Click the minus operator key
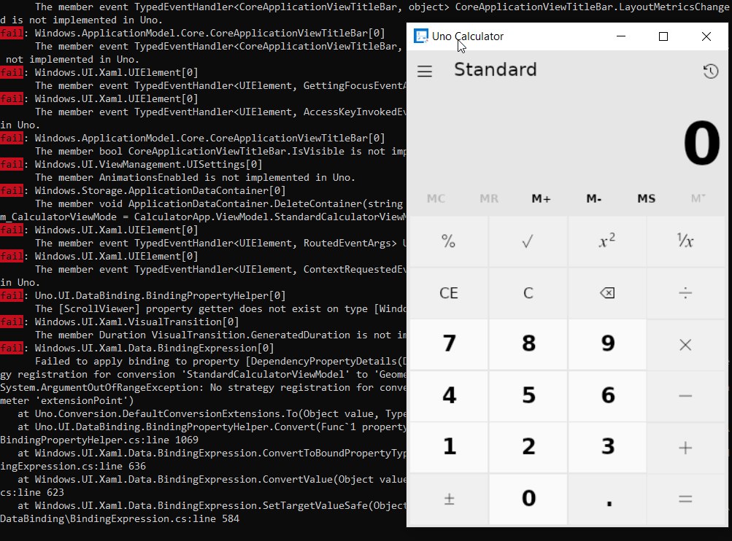 685,396
